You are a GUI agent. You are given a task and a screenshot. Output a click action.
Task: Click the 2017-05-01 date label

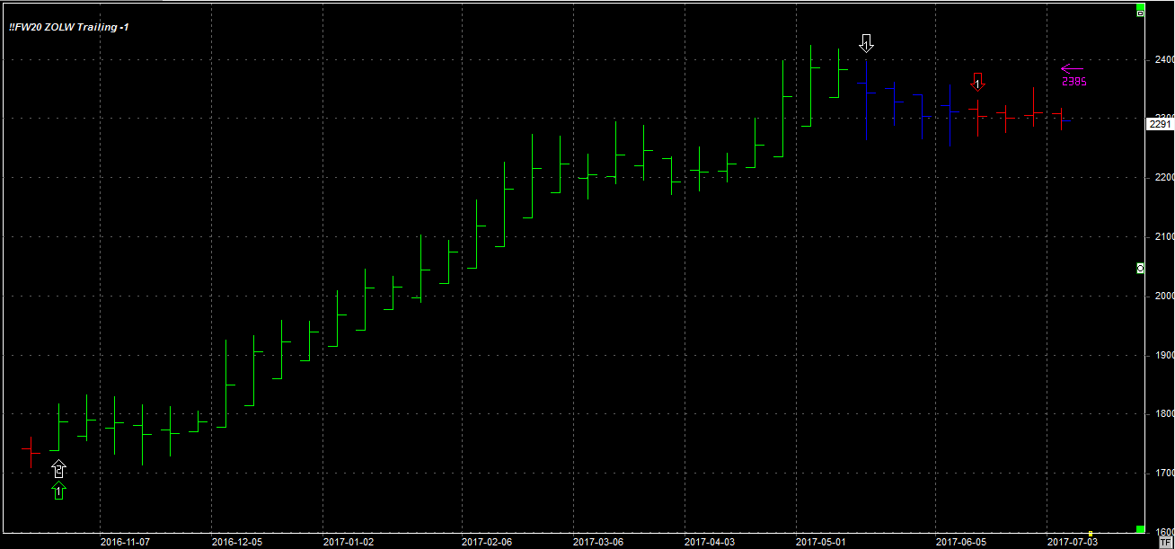820,542
